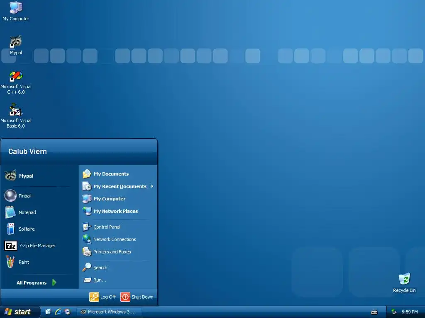Click the Start button on the taskbar

click(20, 312)
